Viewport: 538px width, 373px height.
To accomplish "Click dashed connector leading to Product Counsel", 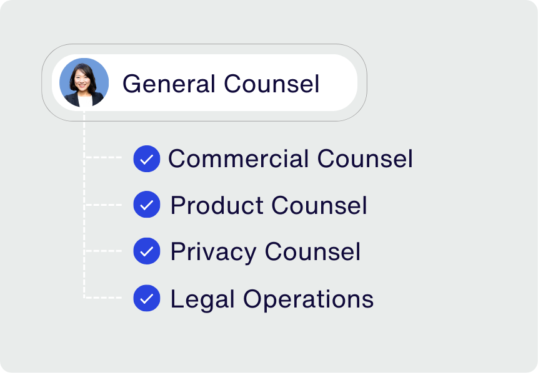I will pos(103,205).
